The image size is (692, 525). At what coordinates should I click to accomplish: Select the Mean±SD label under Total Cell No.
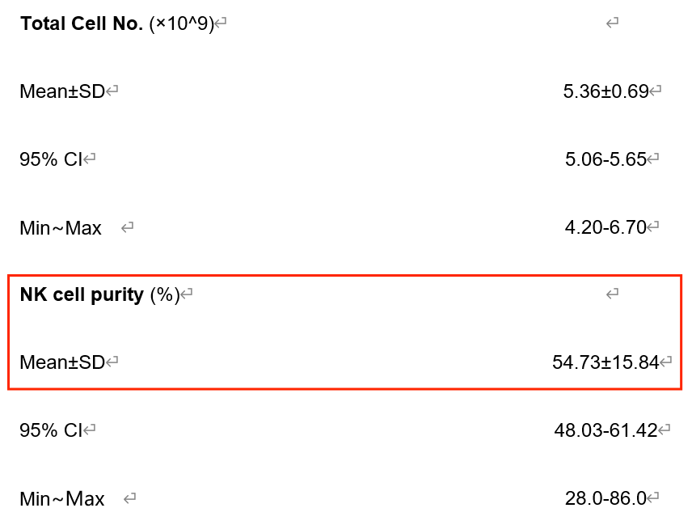pyautogui.click(x=62, y=91)
